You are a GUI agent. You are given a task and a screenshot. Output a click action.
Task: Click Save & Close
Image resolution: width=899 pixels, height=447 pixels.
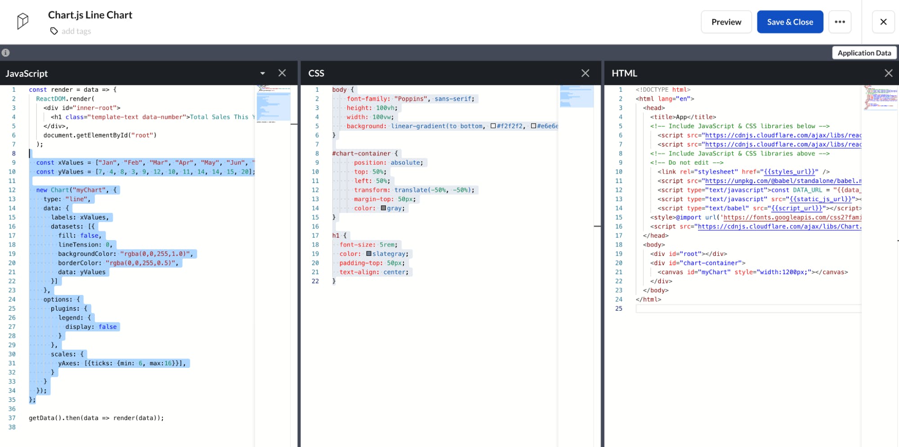coord(790,22)
